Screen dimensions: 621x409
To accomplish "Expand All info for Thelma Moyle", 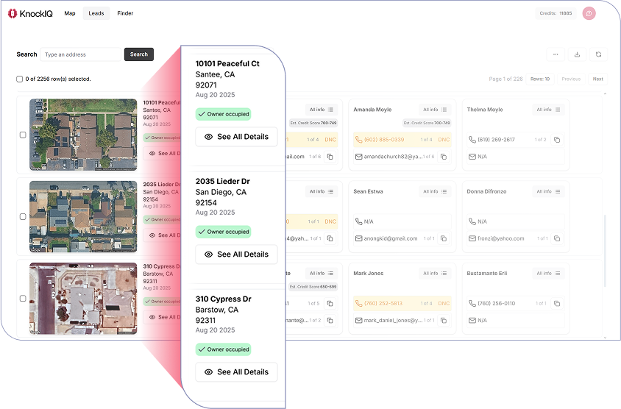I will coord(548,110).
